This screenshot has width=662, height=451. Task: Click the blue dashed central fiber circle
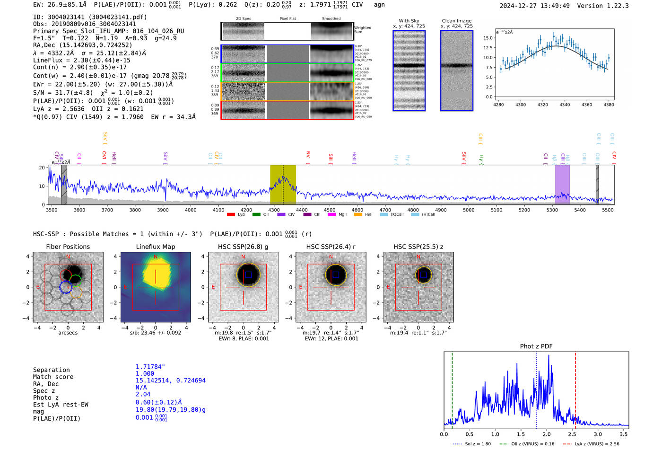coord(66,287)
